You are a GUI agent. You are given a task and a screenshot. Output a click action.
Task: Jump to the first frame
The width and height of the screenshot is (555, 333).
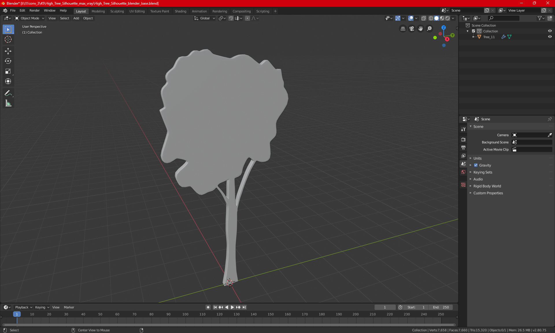tap(215, 307)
